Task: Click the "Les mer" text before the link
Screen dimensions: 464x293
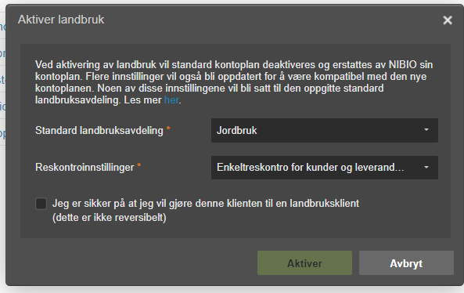Action: pos(142,100)
